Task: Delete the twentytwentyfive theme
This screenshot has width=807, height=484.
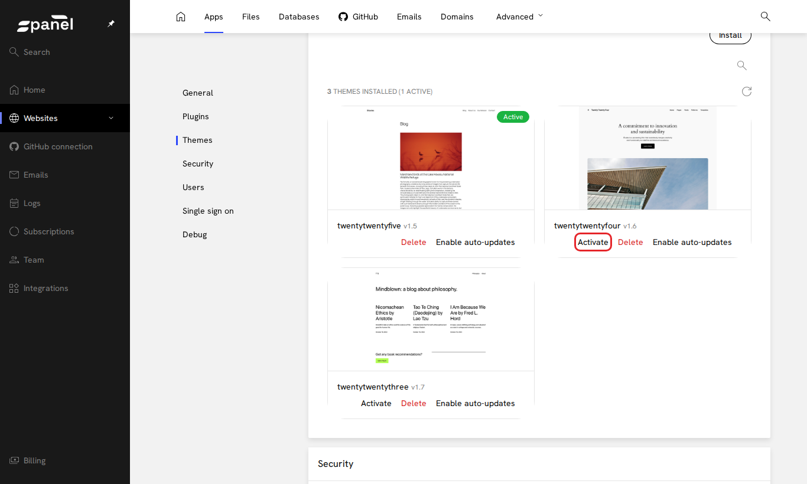Action: tap(414, 242)
